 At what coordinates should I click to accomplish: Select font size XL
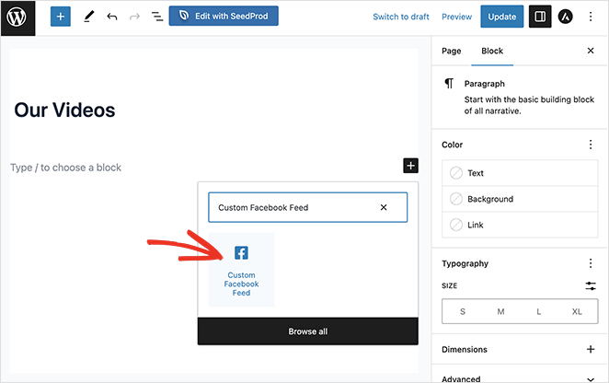(577, 311)
